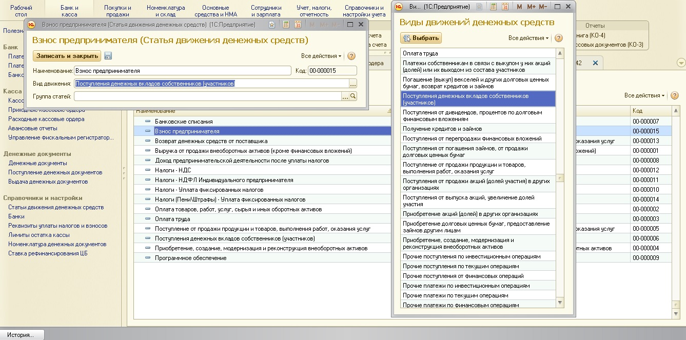The image size is (686, 340).
Task: Open the ellipsis selector for Вид движения
Action: 353,84
